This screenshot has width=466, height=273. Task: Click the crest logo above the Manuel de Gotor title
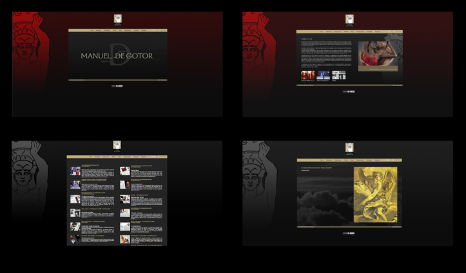point(118,19)
